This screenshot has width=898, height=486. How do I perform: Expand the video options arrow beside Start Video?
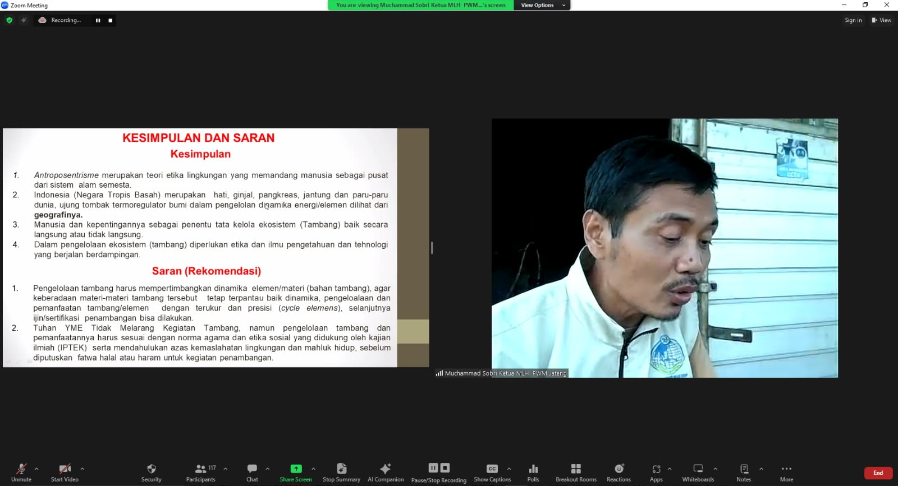click(x=83, y=469)
